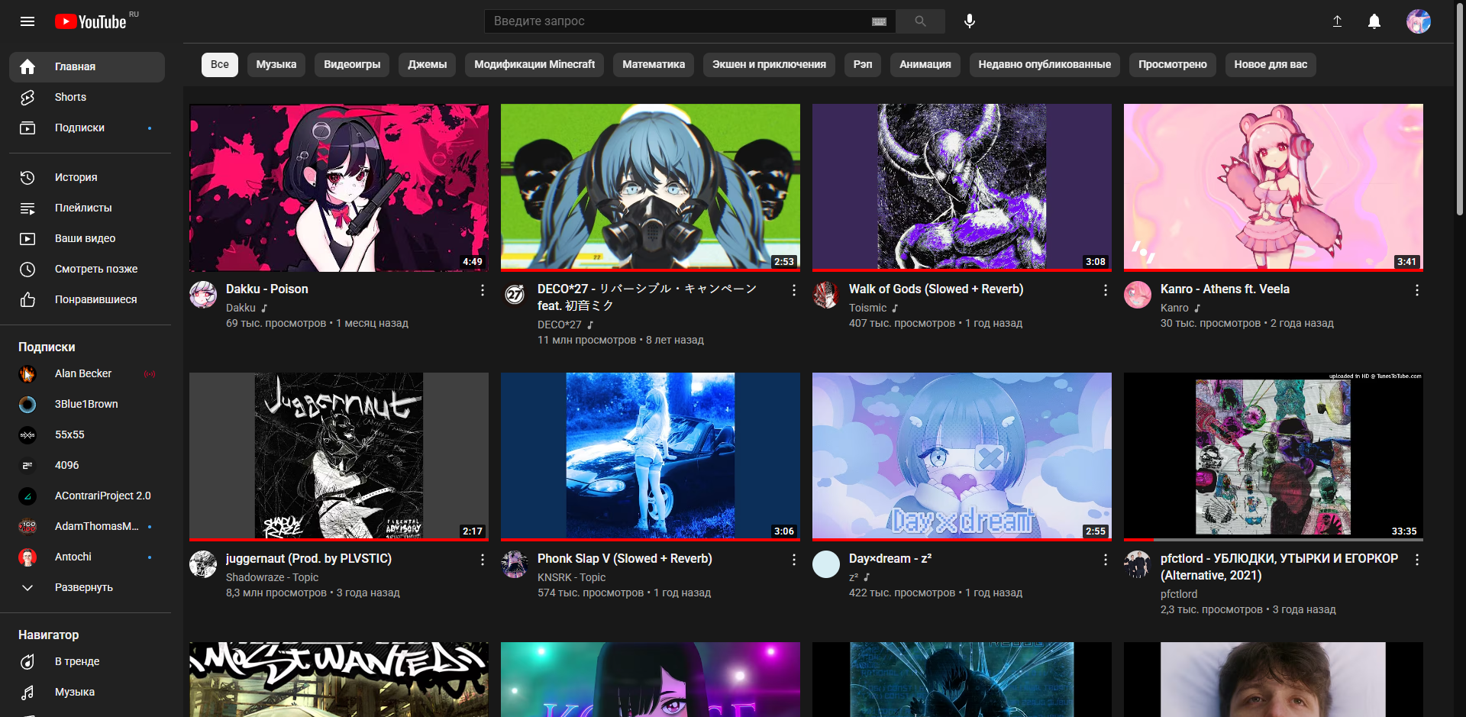Open Toismic channel link
The height and width of the screenshot is (717, 1466).
[867, 308]
